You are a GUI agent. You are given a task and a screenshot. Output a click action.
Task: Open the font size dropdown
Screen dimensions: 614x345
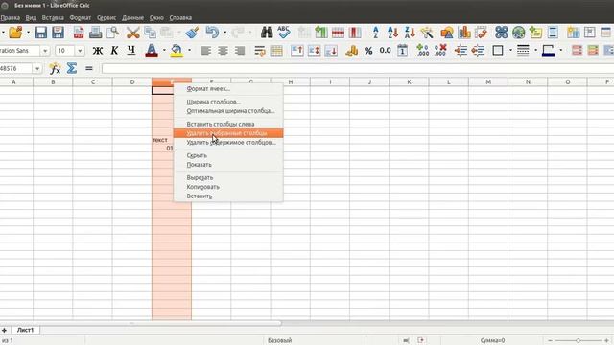pos(80,51)
